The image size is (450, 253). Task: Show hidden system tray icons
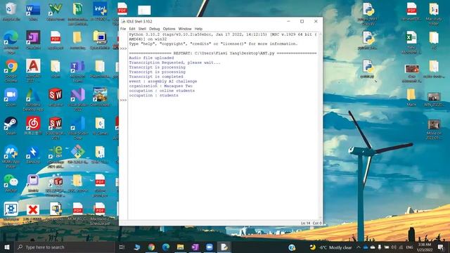coord(359,247)
